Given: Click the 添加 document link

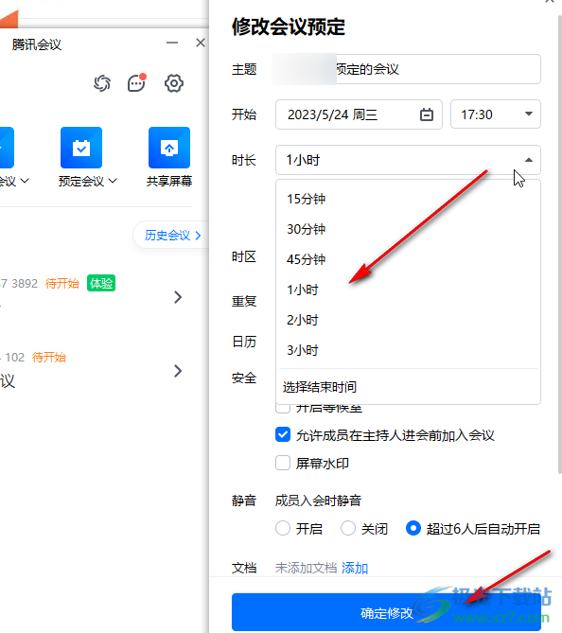Looking at the screenshot, I should click(x=355, y=568).
